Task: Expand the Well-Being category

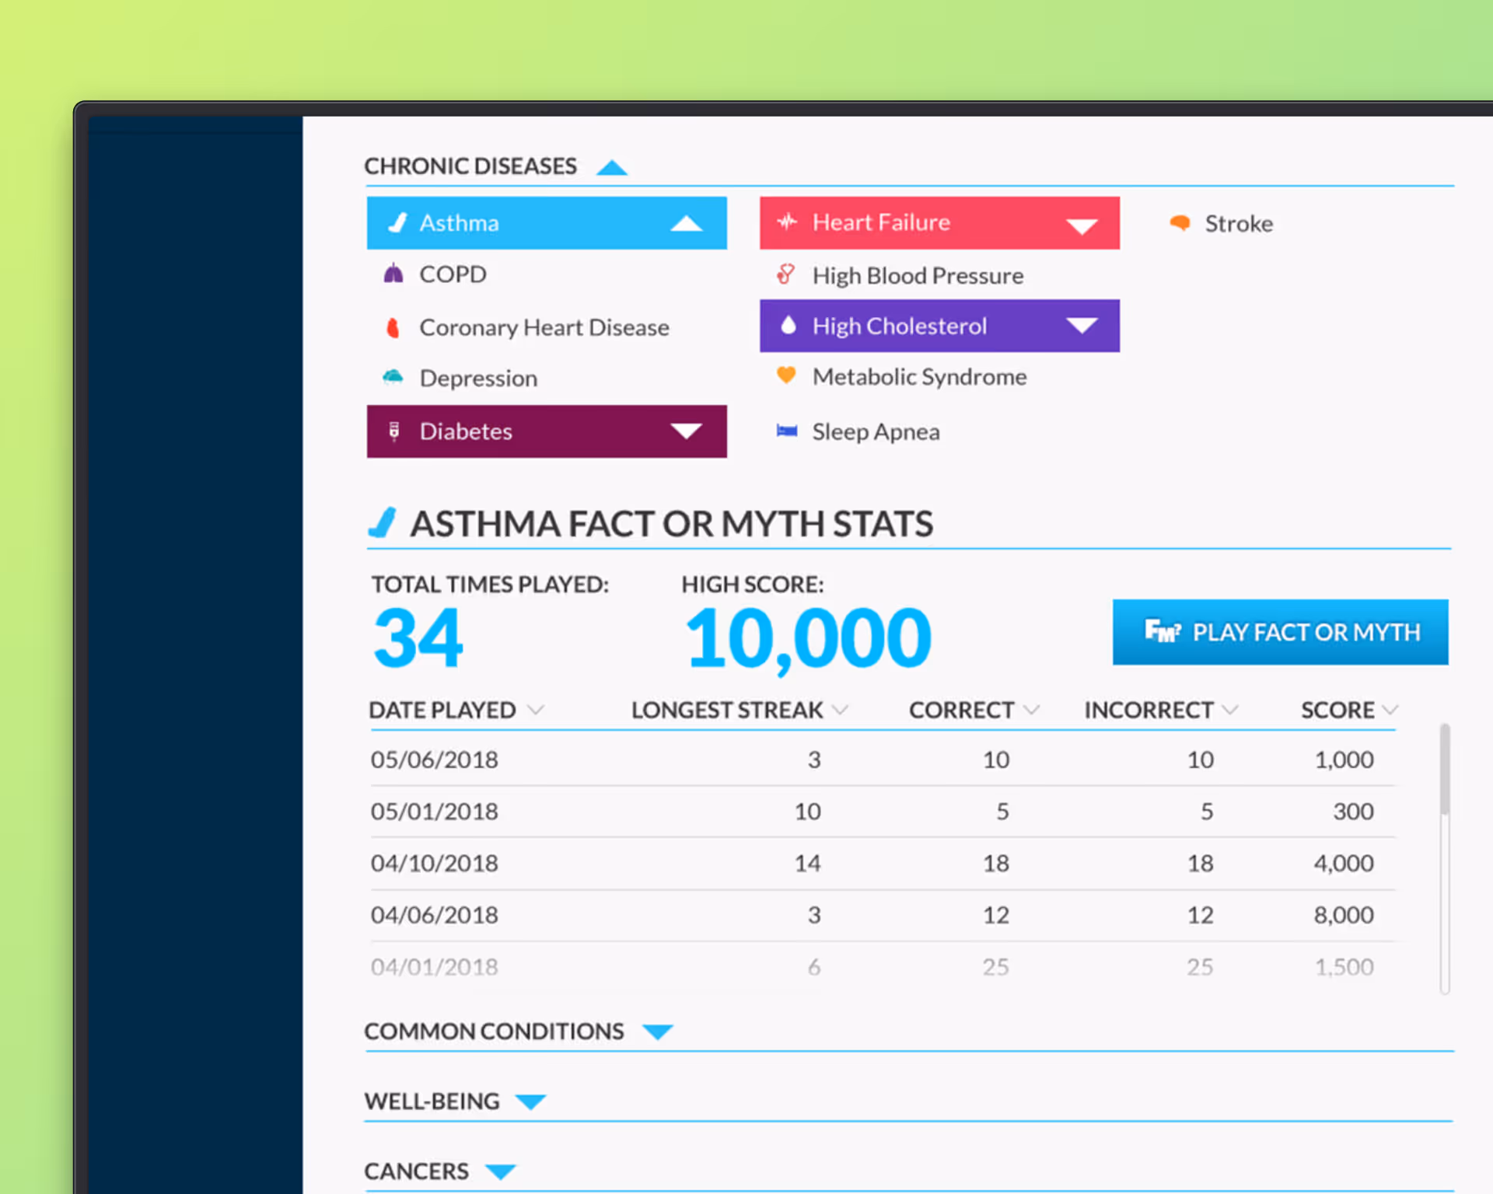Action: [x=531, y=1101]
